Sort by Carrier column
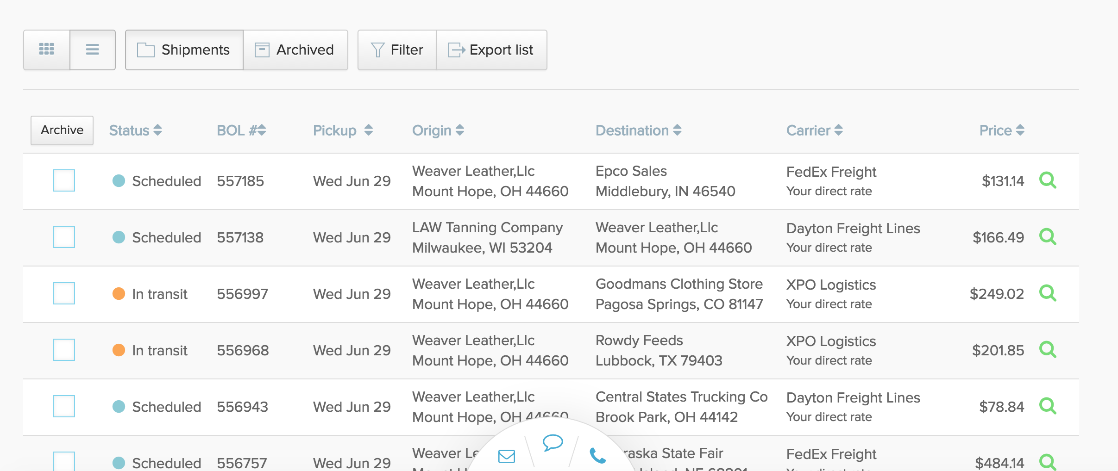The image size is (1118, 471). coord(815,130)
